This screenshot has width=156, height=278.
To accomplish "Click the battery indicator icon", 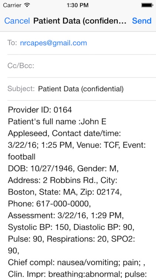I will pyautogui.click(x=147, y=5).
